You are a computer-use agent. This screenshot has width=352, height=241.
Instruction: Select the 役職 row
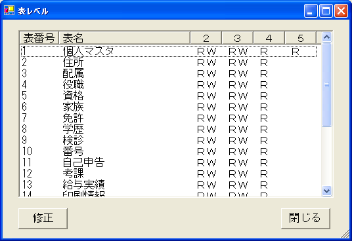click(169, 85)
